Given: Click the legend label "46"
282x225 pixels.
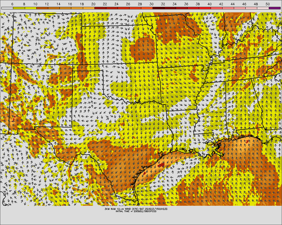Looking at the screenshot, I should click(244, 4).
